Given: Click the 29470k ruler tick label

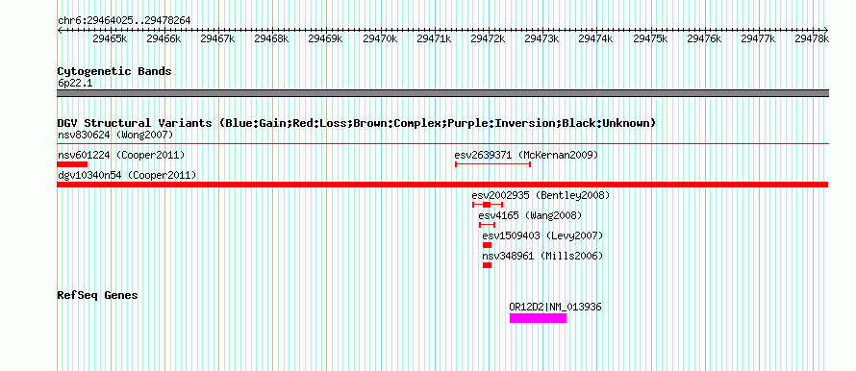Looking at the screenshot, I should click(380, 38).
